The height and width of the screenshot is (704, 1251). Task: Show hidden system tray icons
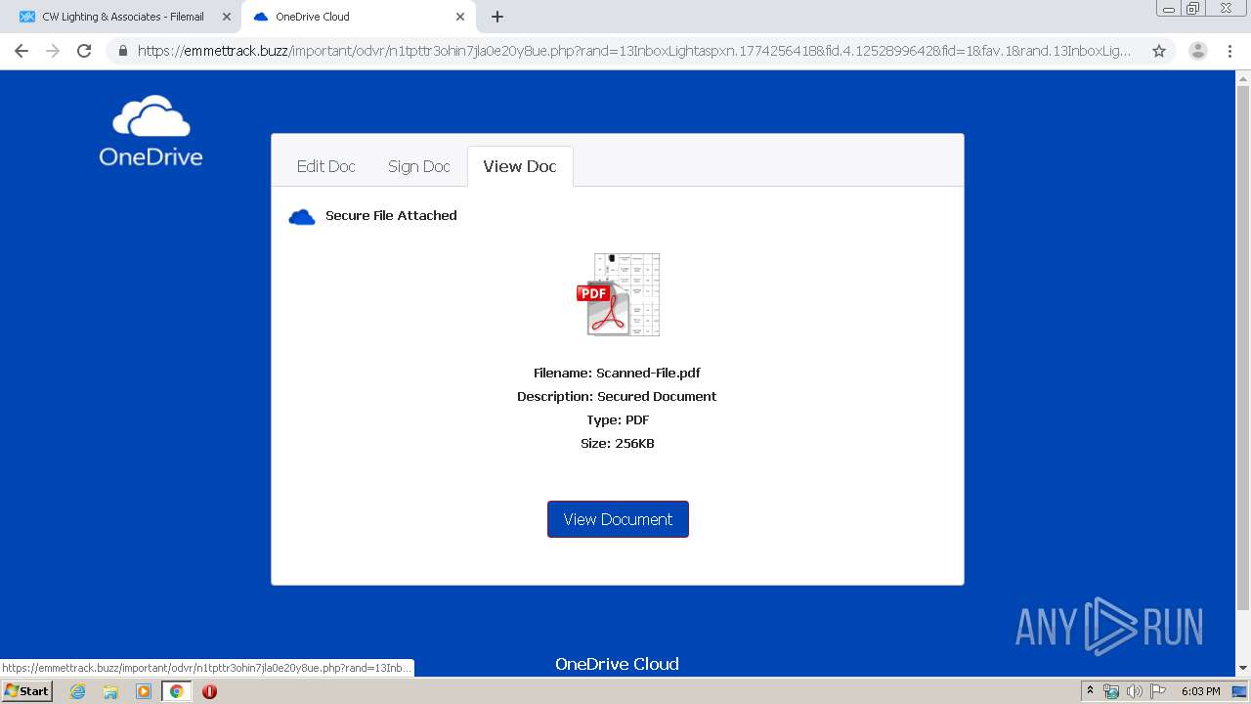pos(1090,691)
